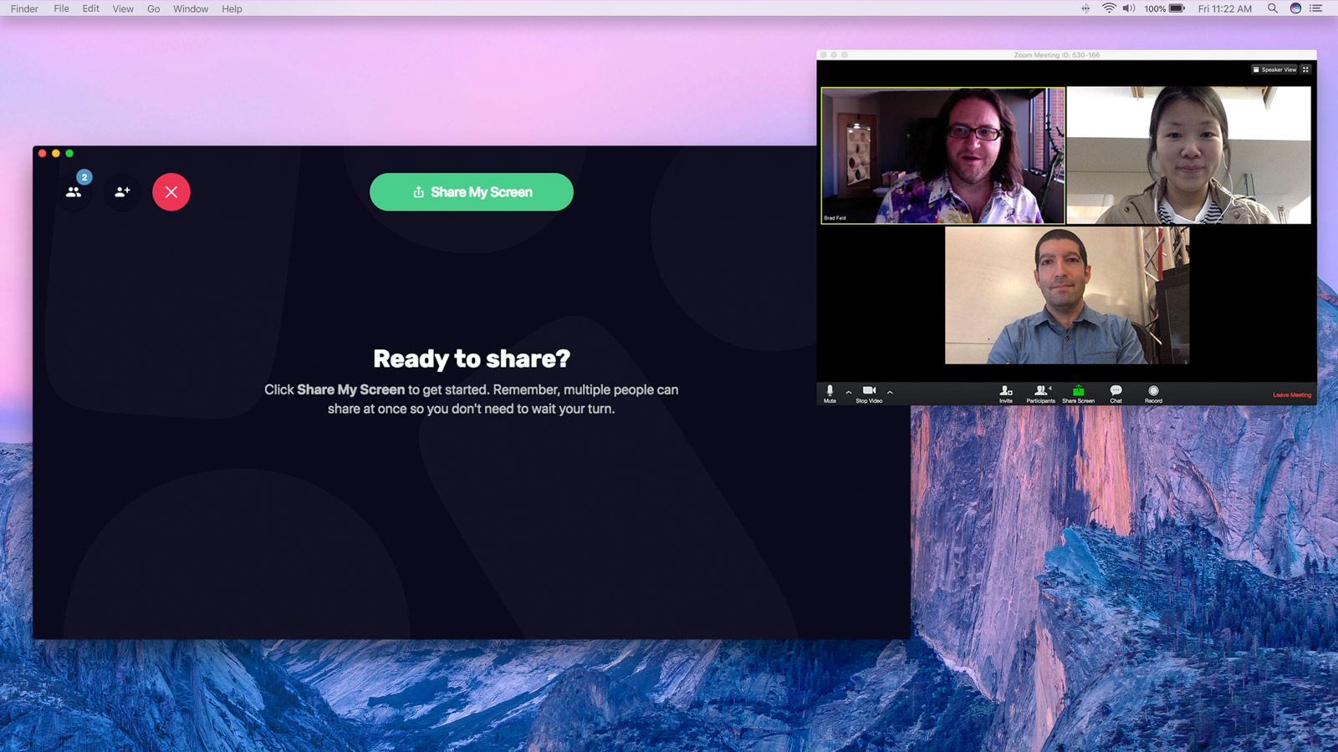The image size is (1338, 752).
Task: Open Spotlight search in menu bar
Action: coord(1272,8)
